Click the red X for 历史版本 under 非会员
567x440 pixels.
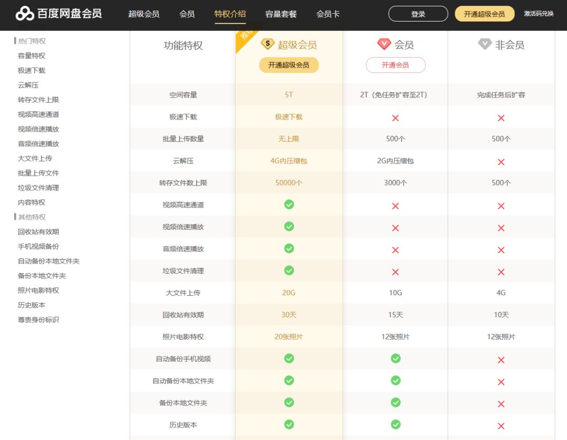tap(501, 425)
